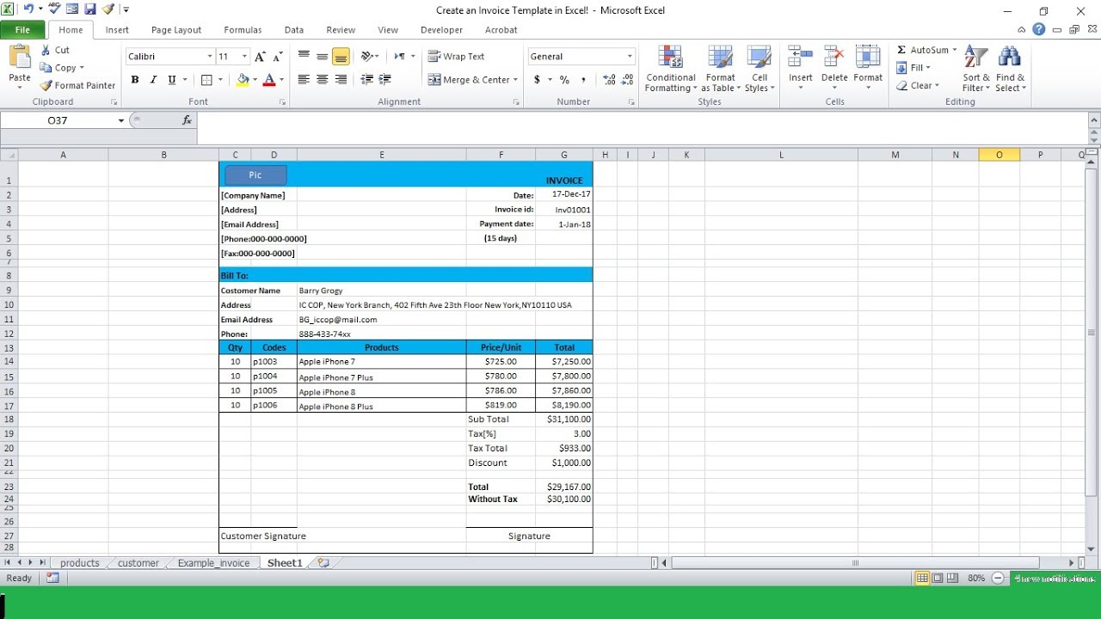Screen dimensions: 1101x619
Task: Click the Undo icon in Quick Access
Action: (x=28, y=9)
